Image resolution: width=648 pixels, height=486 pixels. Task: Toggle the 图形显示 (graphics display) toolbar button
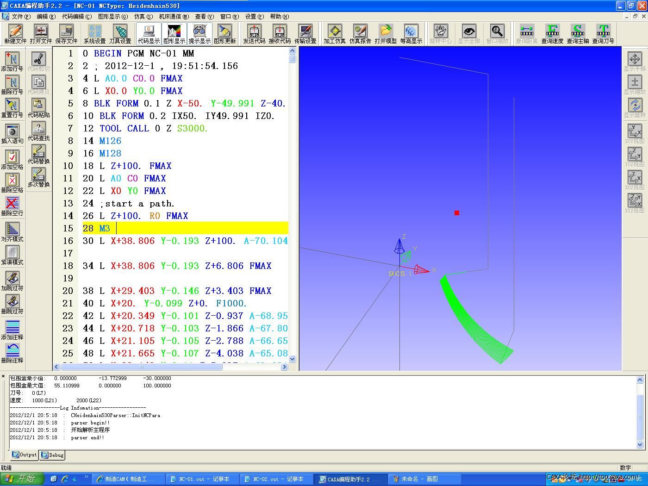(x=174, y=34)
